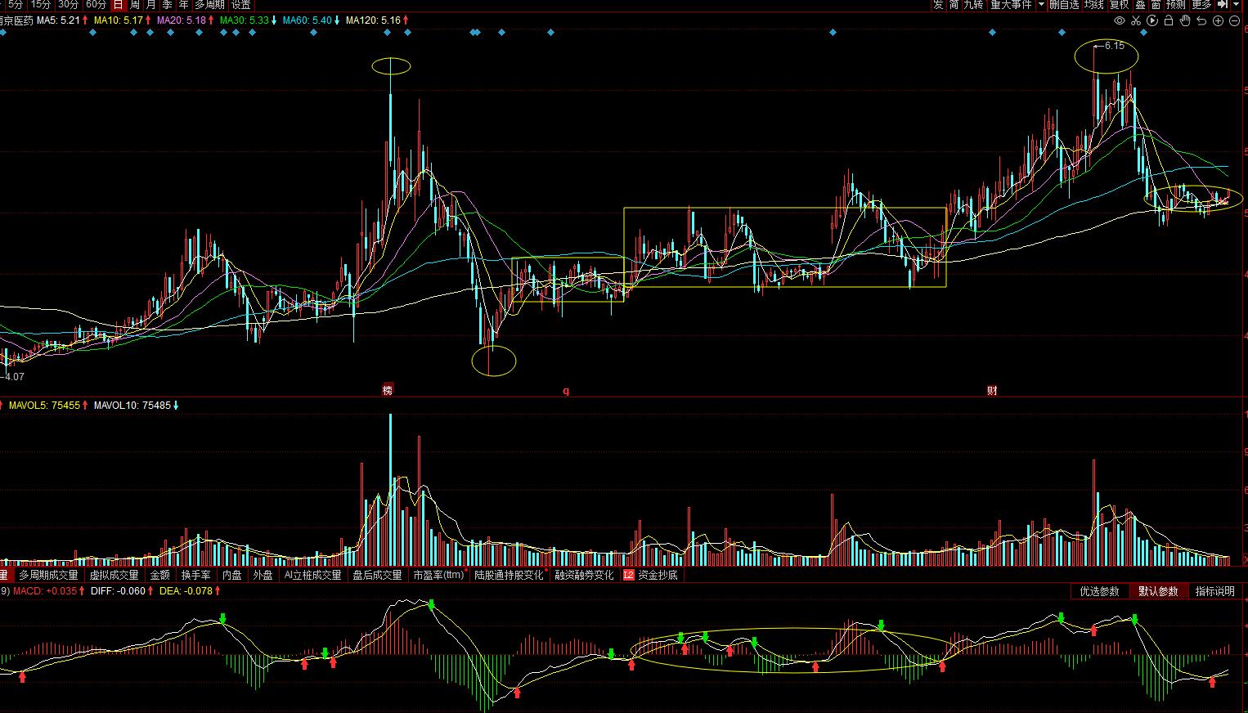Click the DEA: -0.078 indicator label

[186, 590]
